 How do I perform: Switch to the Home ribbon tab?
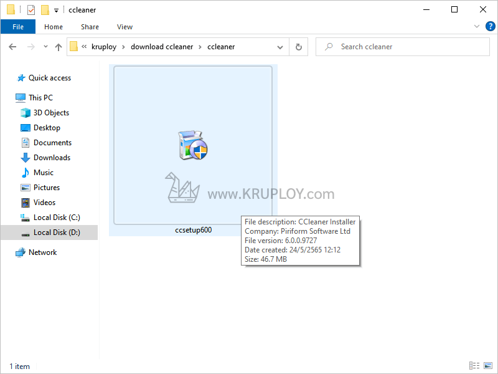(x=54, y=27)
